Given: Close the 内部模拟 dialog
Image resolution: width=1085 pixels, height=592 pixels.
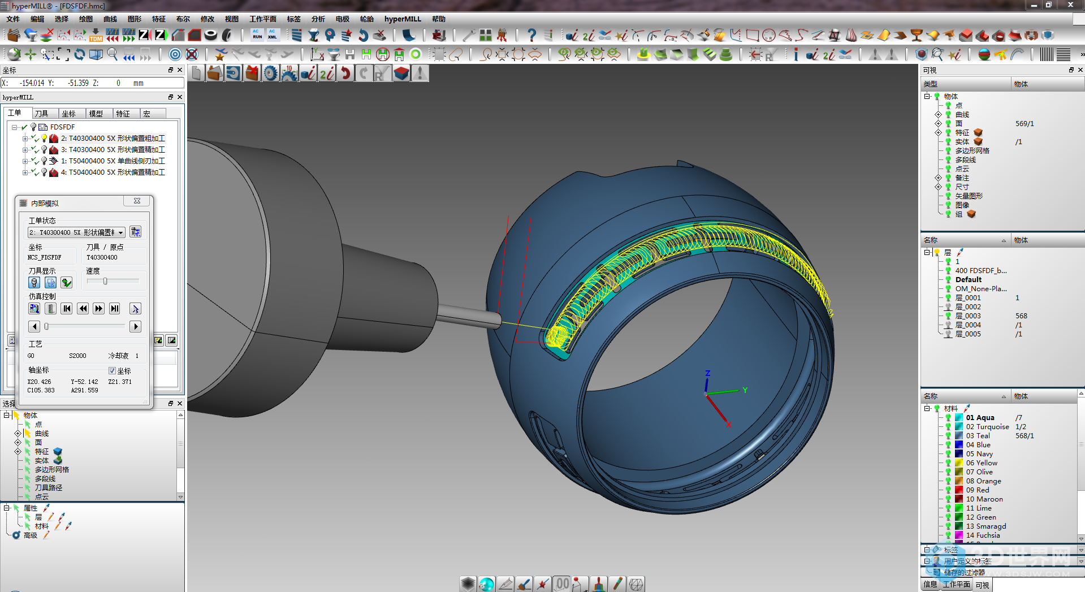Looking at the screenshot, I should pyautogui.click(x=137, y=201).
